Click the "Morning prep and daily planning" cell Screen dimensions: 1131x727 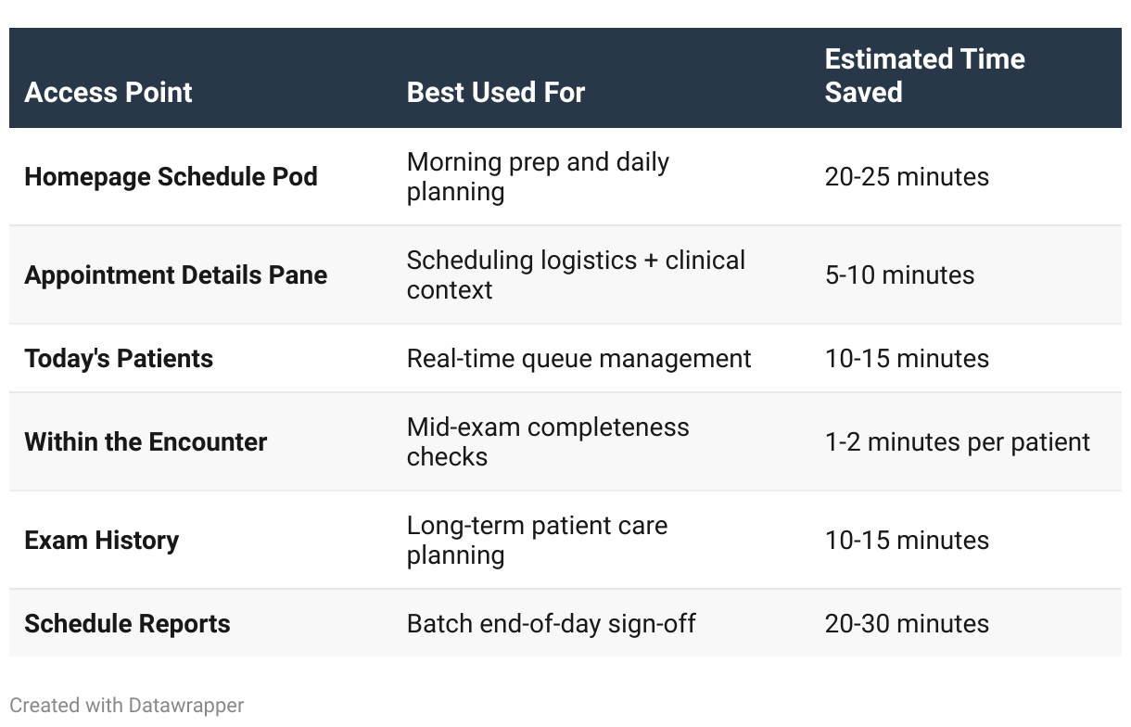click(x=538, y=177)
